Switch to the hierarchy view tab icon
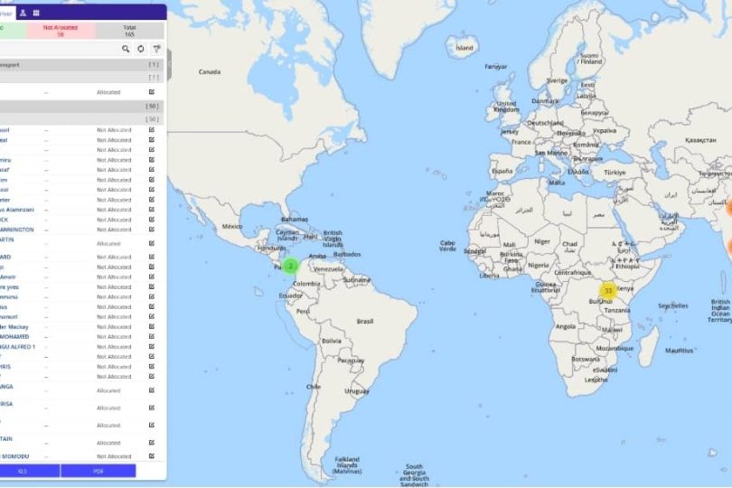Screen dimensions: 732x488 (23, 13)
